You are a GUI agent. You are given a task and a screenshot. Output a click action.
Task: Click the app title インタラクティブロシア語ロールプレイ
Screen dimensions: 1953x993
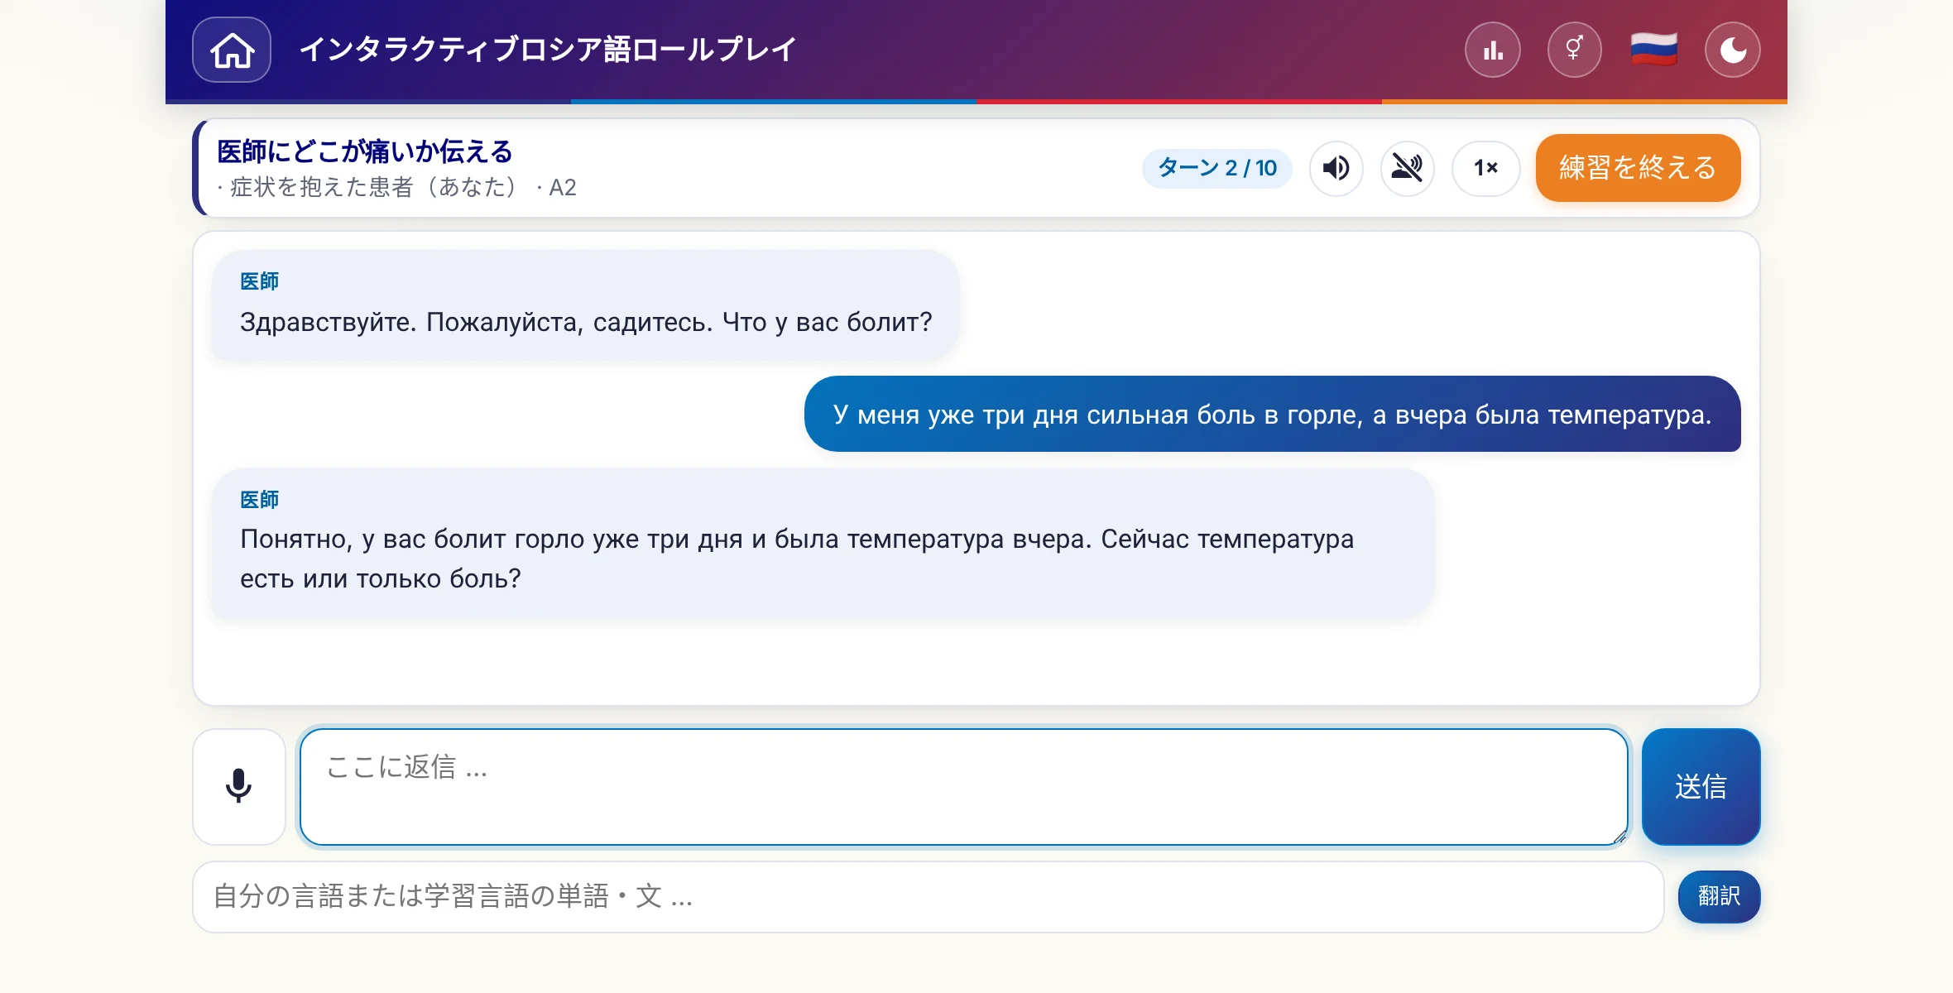[548, 50]
